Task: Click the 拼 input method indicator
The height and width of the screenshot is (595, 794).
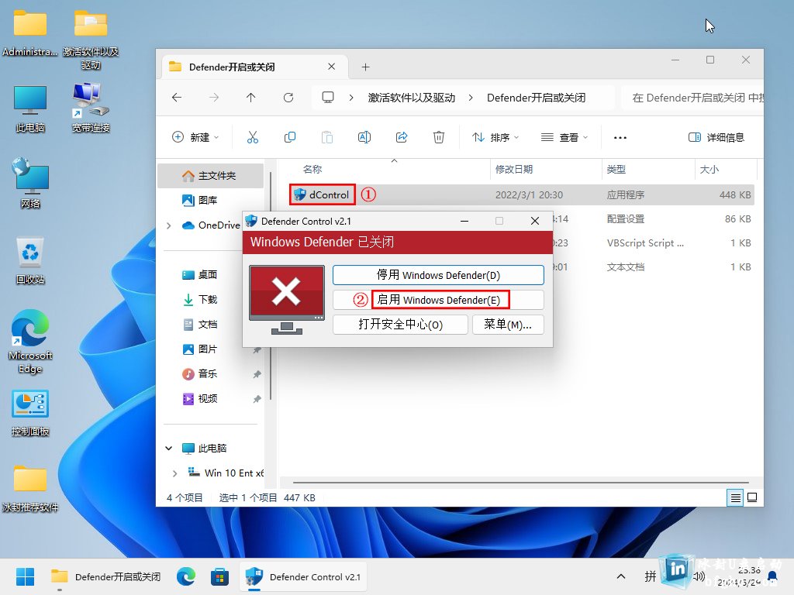Action: click(x=651, y=576)
